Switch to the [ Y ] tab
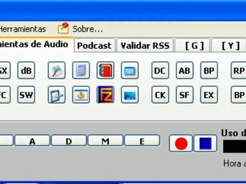Viewport: 246px width, 184px height. click(x=229, y=45)
